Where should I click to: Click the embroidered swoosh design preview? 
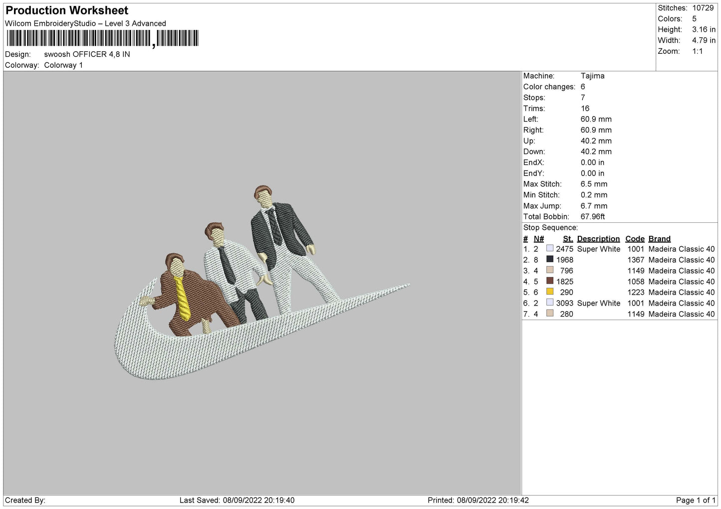pyautogui.click(x=262, y=283)
